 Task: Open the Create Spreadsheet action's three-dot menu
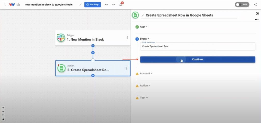tap(127, 68)
